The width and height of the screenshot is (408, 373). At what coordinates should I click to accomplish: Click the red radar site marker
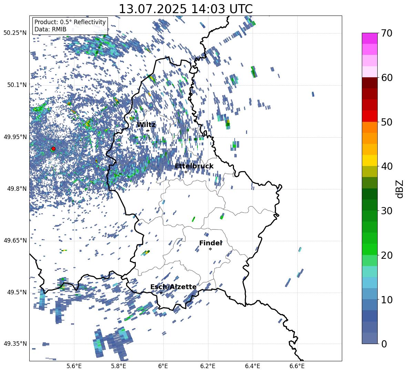(53, 148)
